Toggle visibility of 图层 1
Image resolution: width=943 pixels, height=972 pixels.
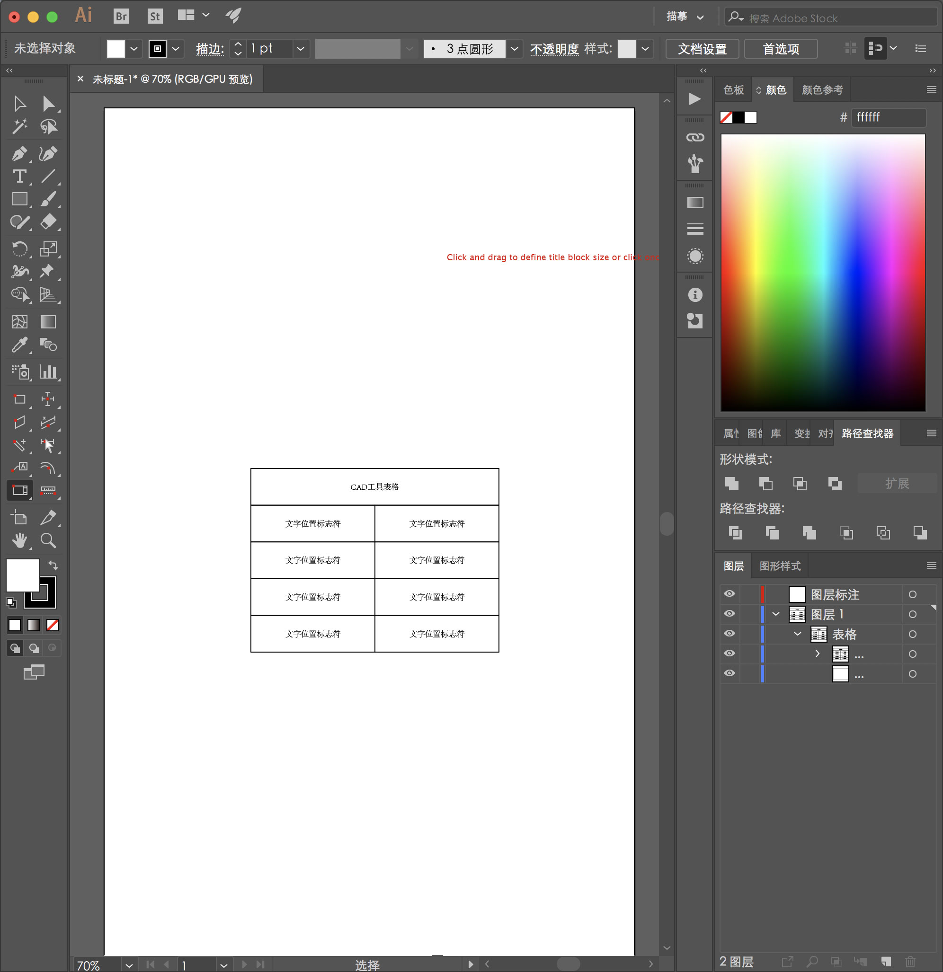click(x=729, y=613)
